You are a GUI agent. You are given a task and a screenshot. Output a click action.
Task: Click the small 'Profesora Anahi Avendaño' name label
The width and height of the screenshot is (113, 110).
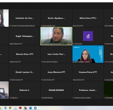(x=83, y=98)
